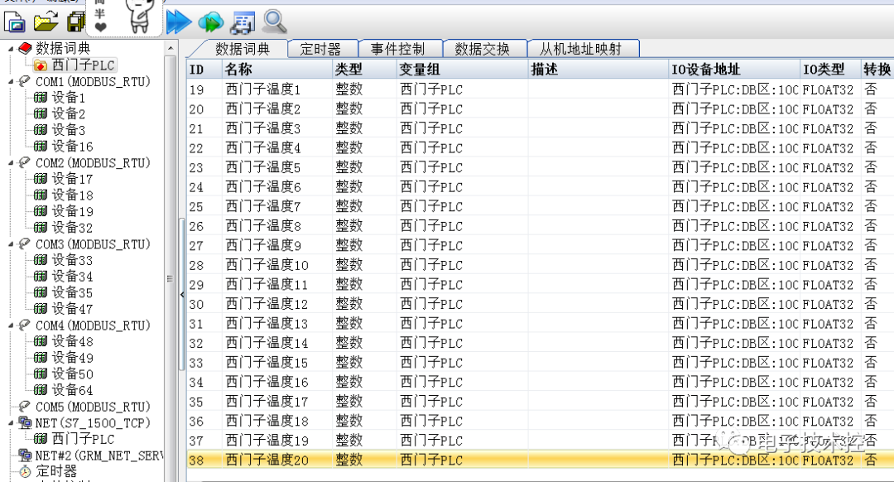Create a new project file
Screen dimensions: 894x482
(x=12, y=21)
